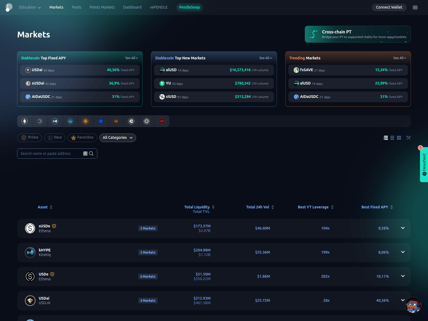Click the slash shortcut icon in search
Viewport: 428px width, 321px height.
85,154
